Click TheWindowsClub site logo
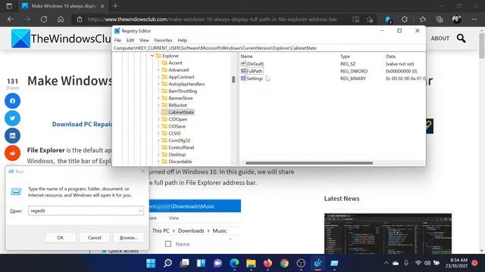 point(61,39)
